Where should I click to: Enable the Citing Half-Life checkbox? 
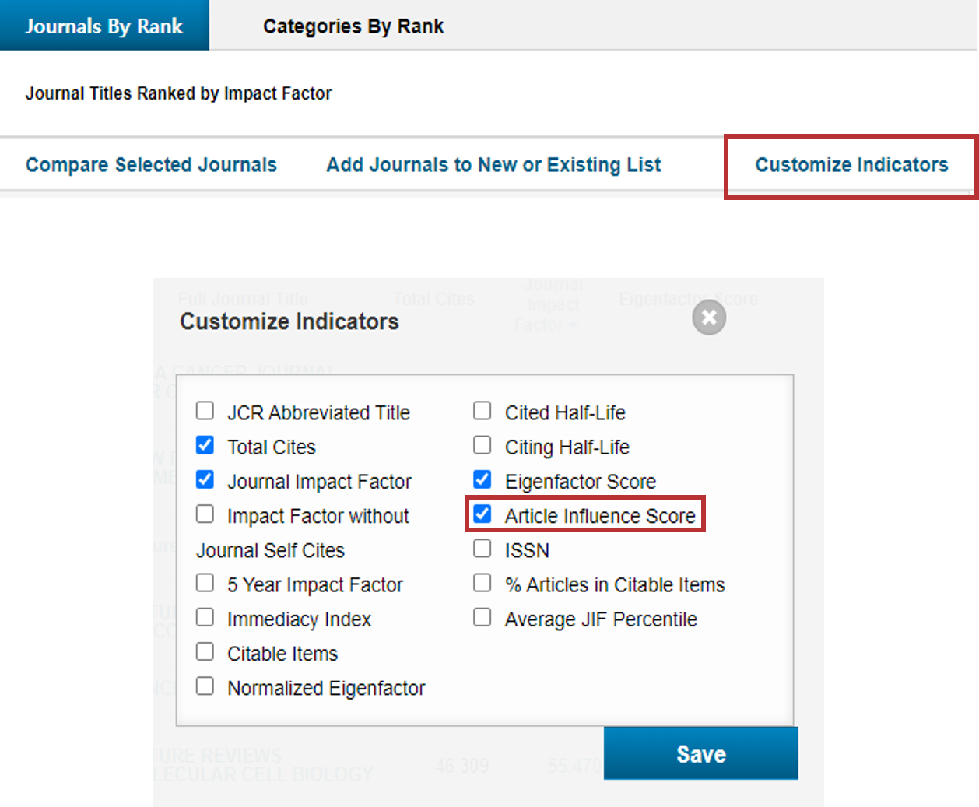482,445
